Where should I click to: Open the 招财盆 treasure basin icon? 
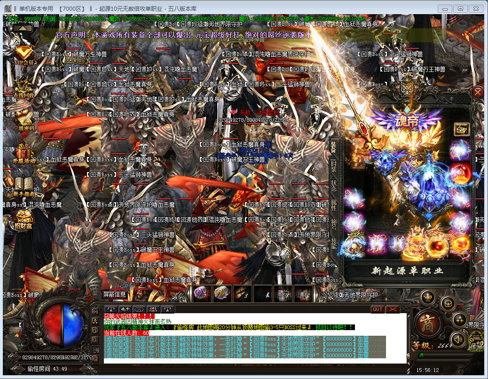[24, 220]
